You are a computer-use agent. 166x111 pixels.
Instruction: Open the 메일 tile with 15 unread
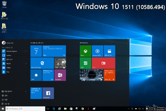click(x=54, y=51)
